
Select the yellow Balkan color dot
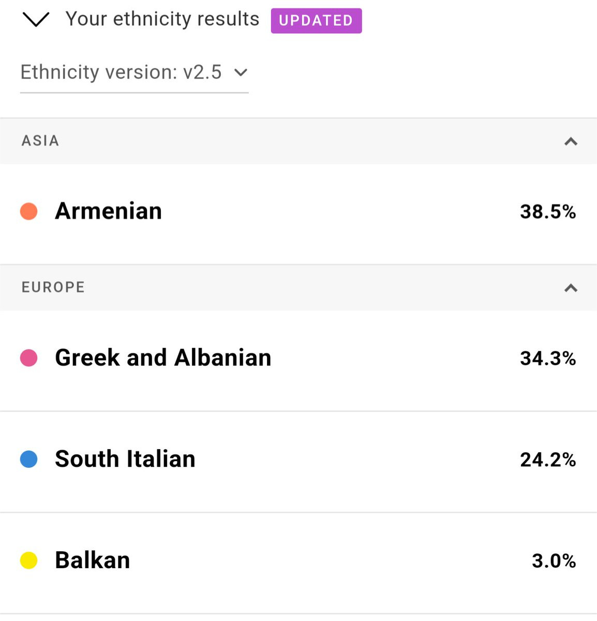(x=29, y=560)
